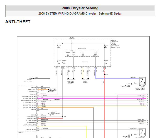Click the arrowhead under the GRY/LT BLU wire
This screenshot has height=138, width=159.
point(88,79)
